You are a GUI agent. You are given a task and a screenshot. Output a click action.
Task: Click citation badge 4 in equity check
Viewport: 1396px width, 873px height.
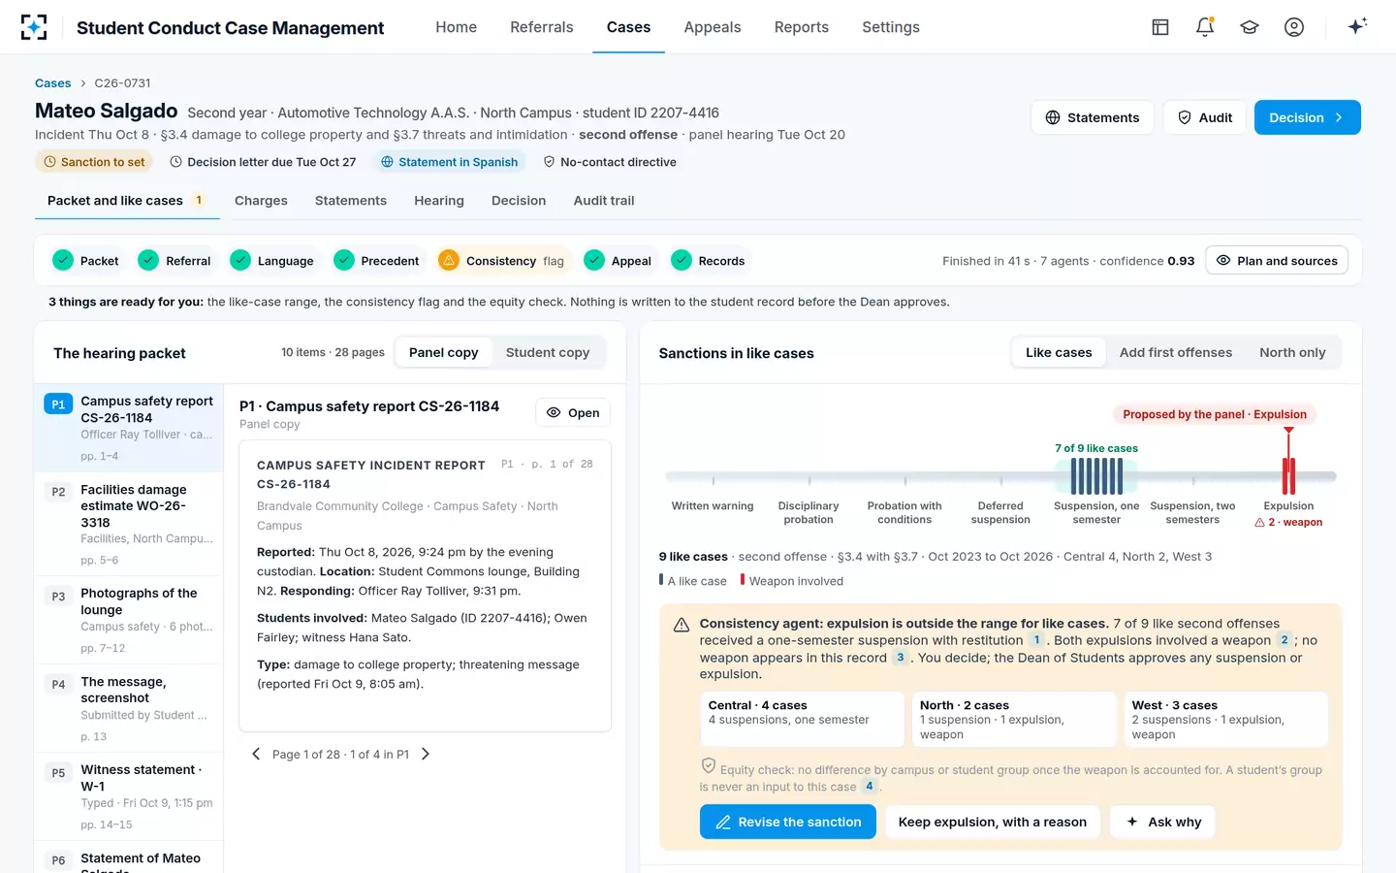pyautogui.click(x=870, y=787)
